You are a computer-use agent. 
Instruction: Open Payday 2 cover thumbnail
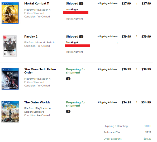(10, 46)
